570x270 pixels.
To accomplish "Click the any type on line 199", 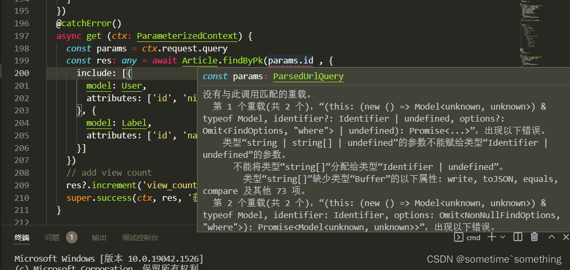I will point(129,60).
